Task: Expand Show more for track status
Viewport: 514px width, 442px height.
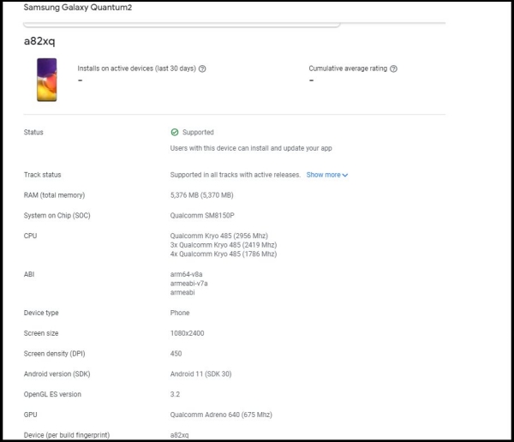Action: pos(327,175)
